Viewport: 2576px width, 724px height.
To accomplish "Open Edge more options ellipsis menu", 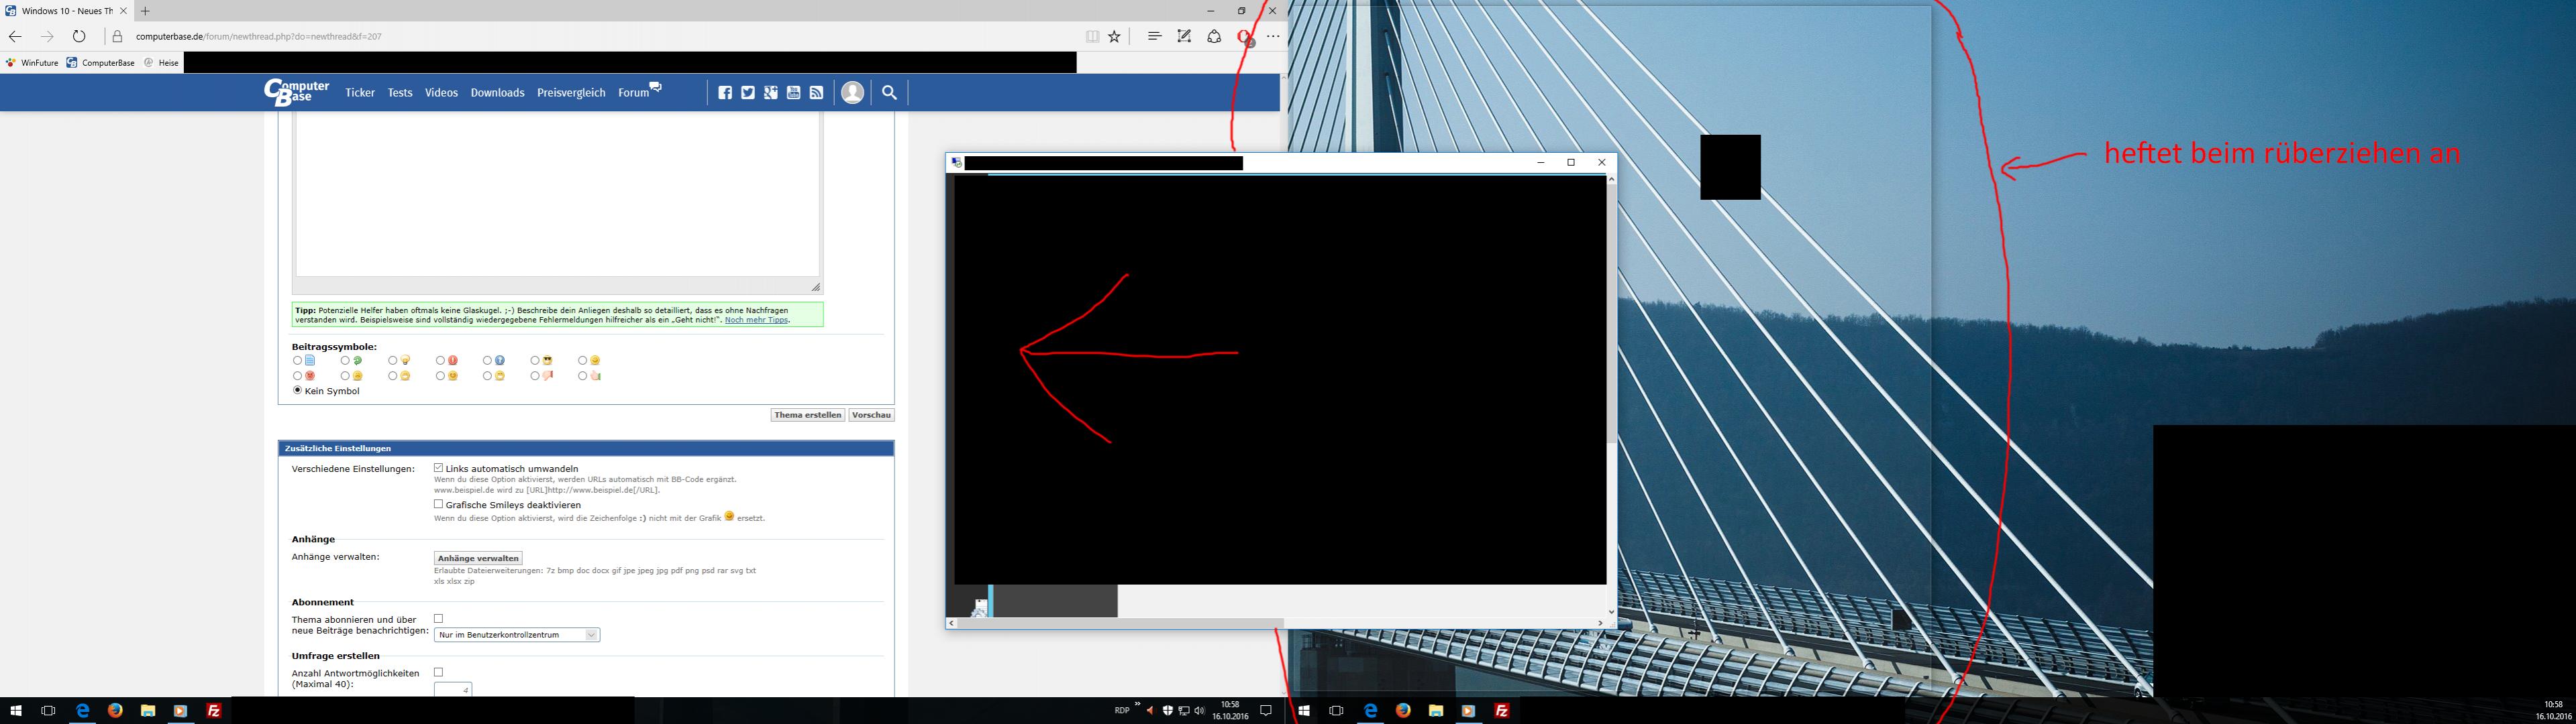I will [x=1273, y=37].
